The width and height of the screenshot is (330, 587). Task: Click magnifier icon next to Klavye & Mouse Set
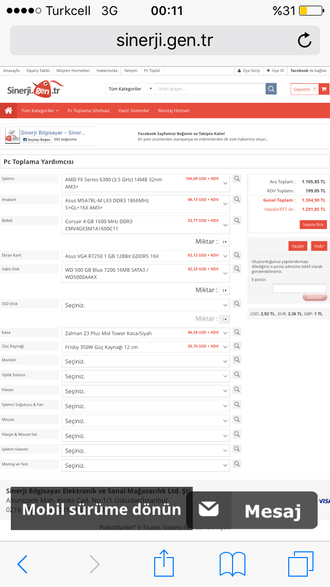pyautogui.click(x=237, y=434)
